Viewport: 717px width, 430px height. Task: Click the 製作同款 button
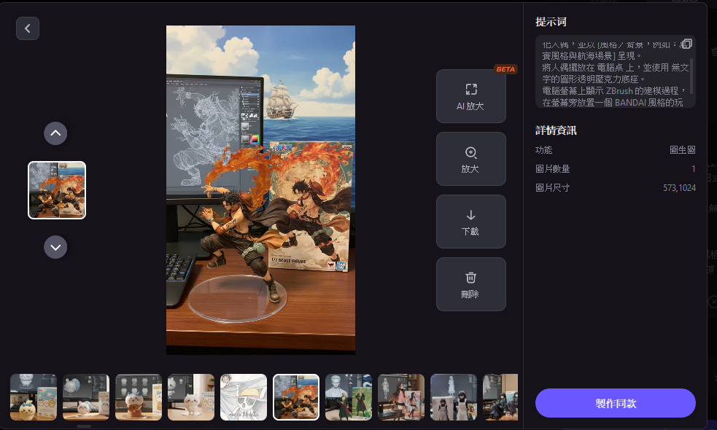pyautogui.click(x=616, y=403)
